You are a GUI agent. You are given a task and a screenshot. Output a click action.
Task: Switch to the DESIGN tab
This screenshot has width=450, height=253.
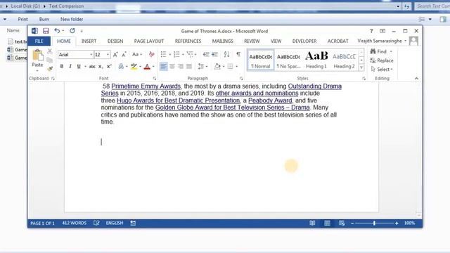click(115, 41)
